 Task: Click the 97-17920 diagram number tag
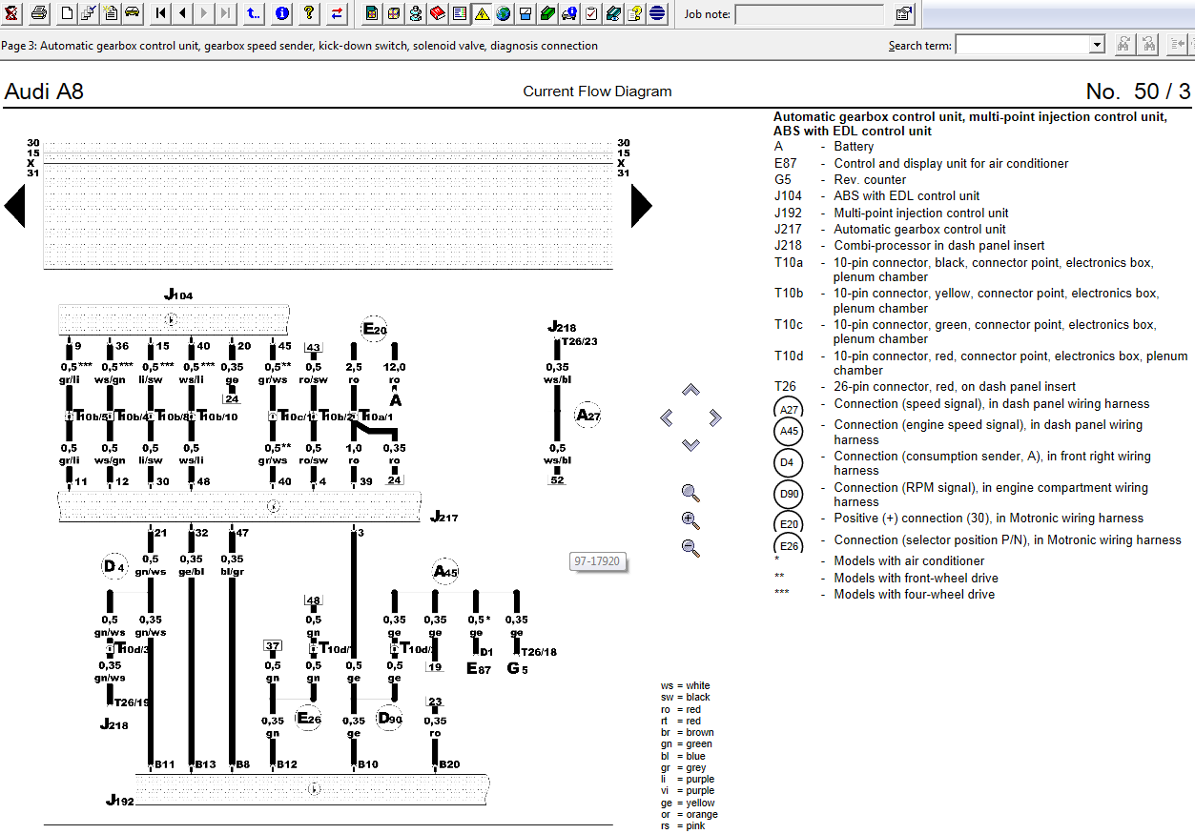click(x=598, y=561)
